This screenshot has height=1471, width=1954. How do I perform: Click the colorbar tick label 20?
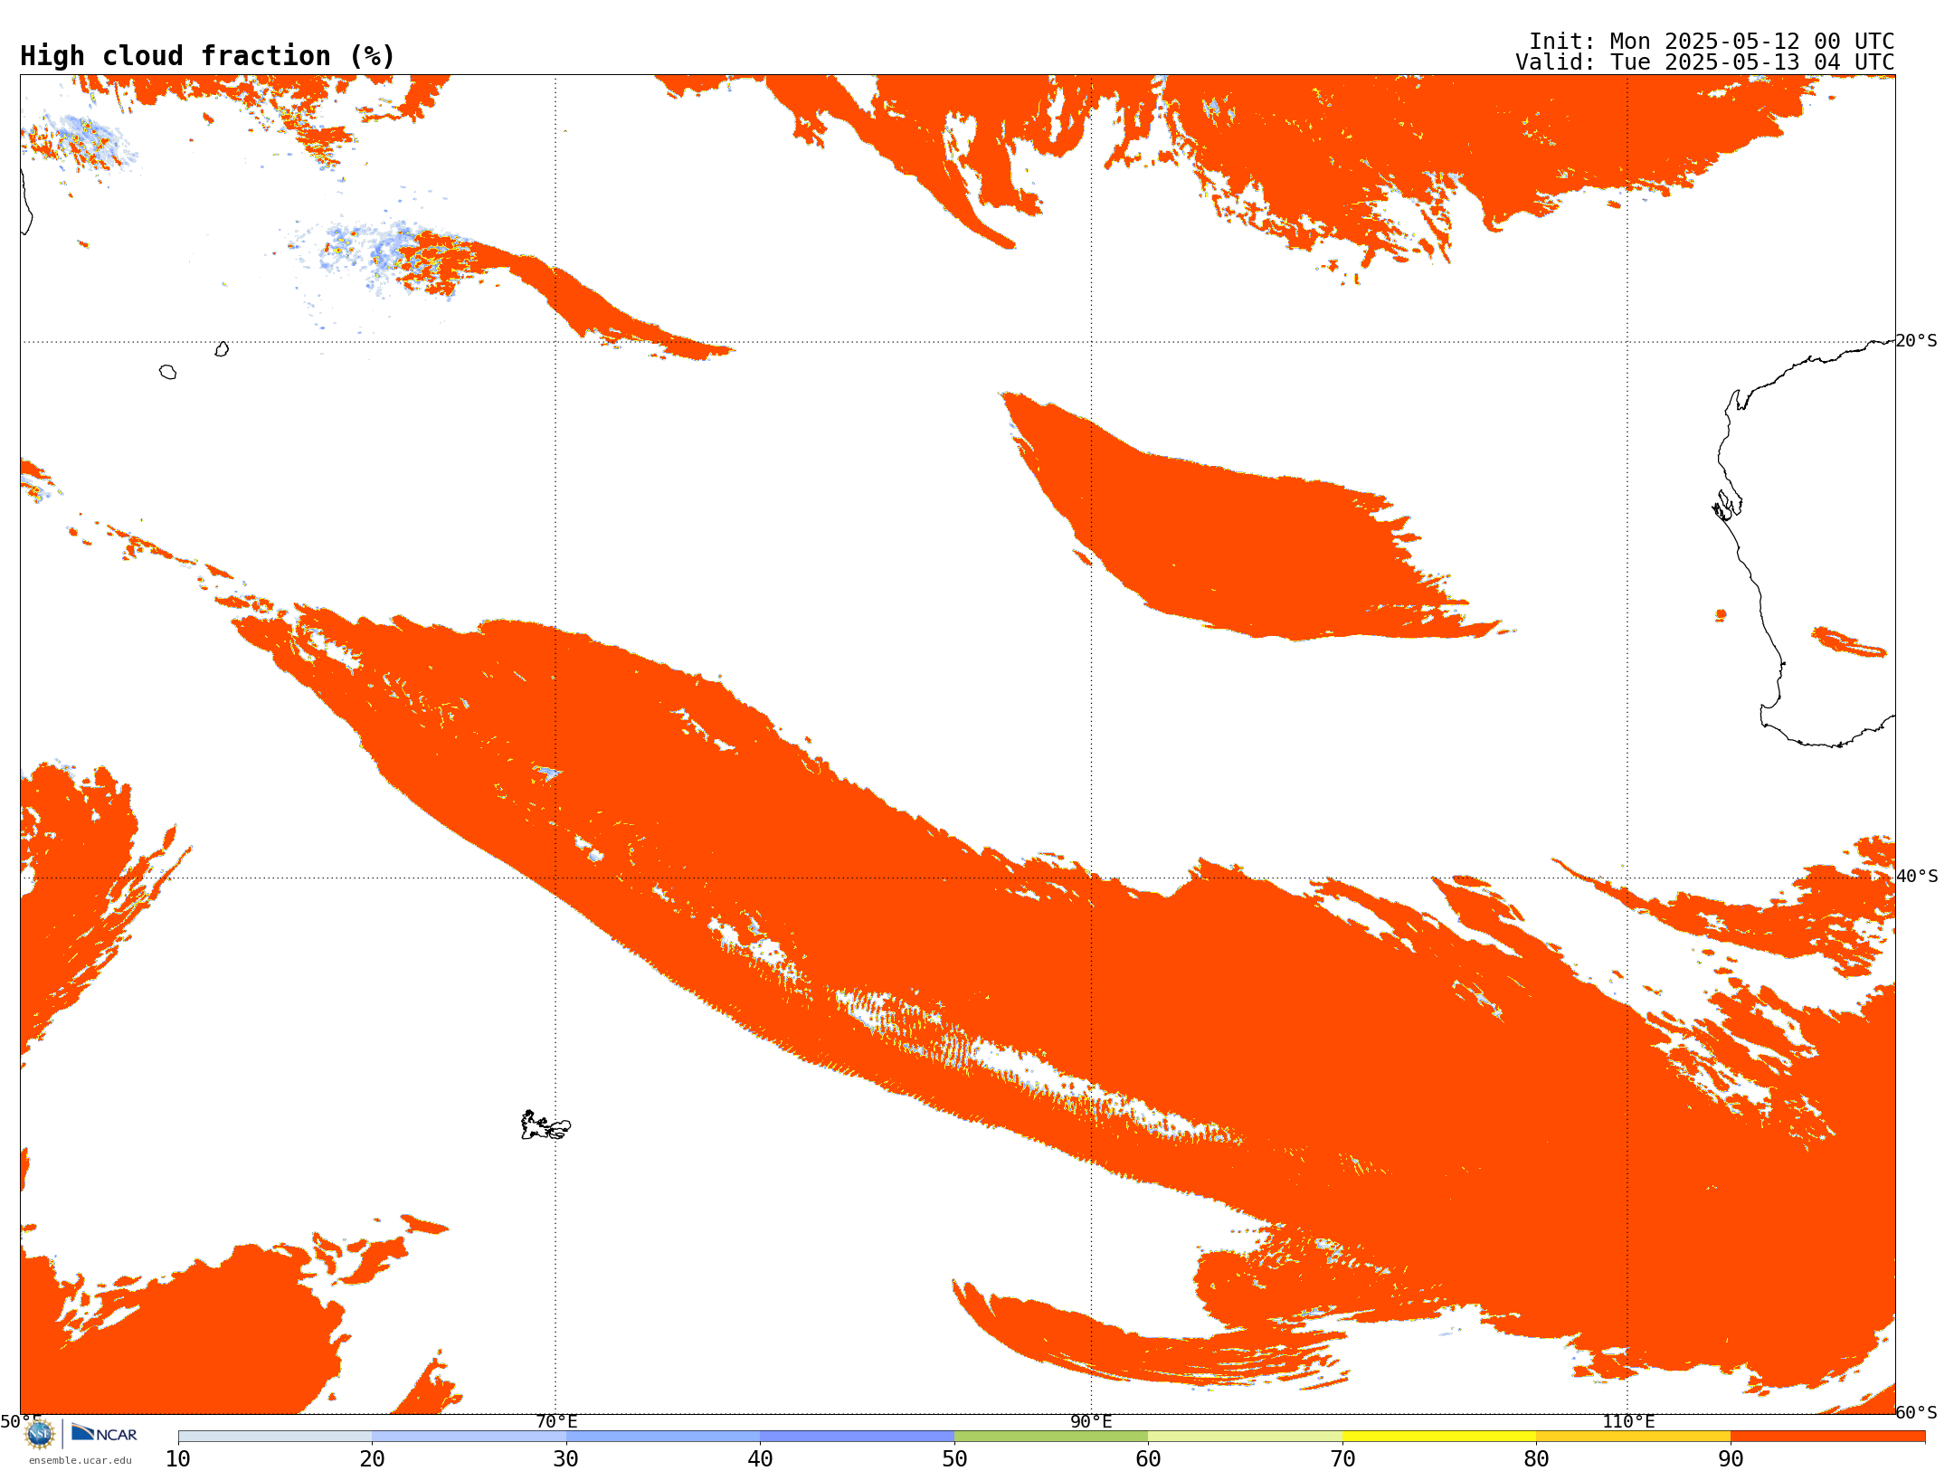coord(372,1458)
